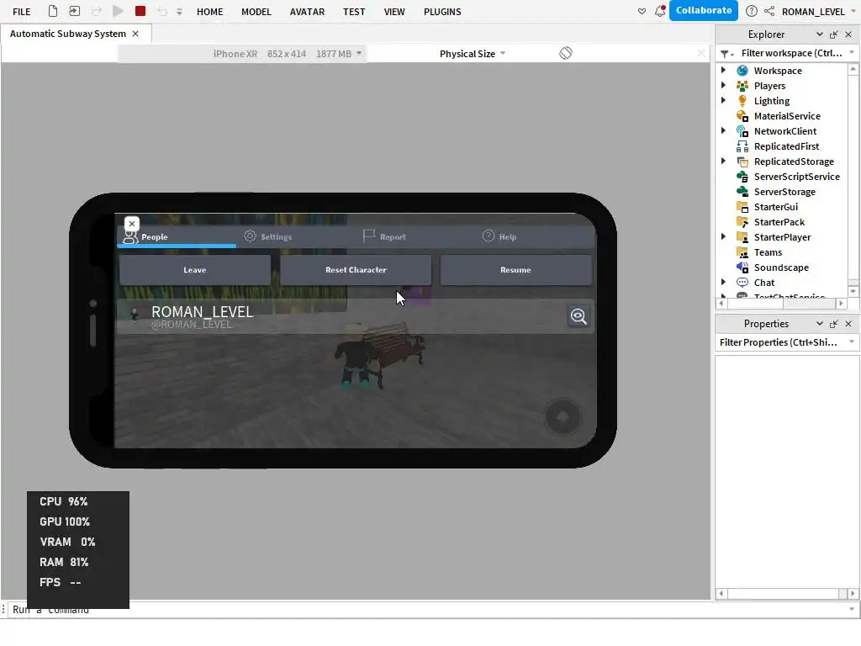Click the Reset Character button

356,270
